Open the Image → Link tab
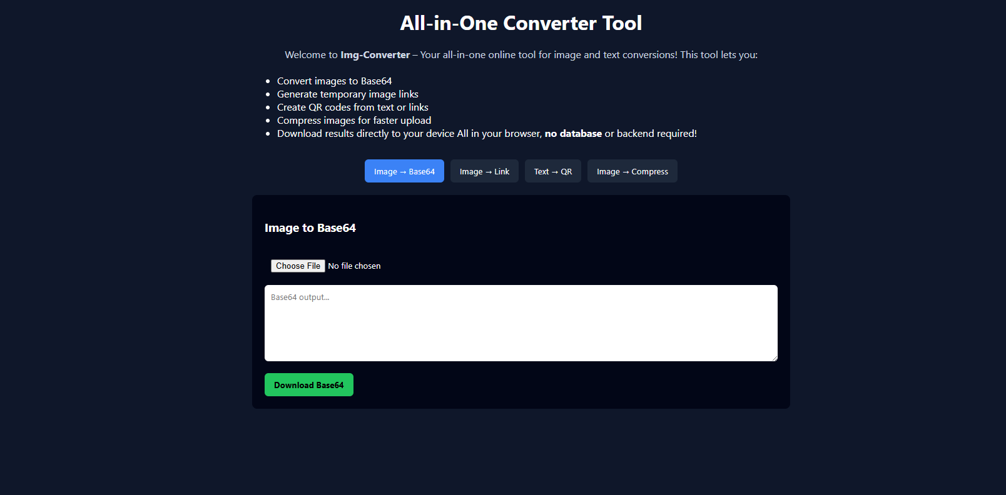The height and width of the screenshot is (495, 1006). coord(484,171)
